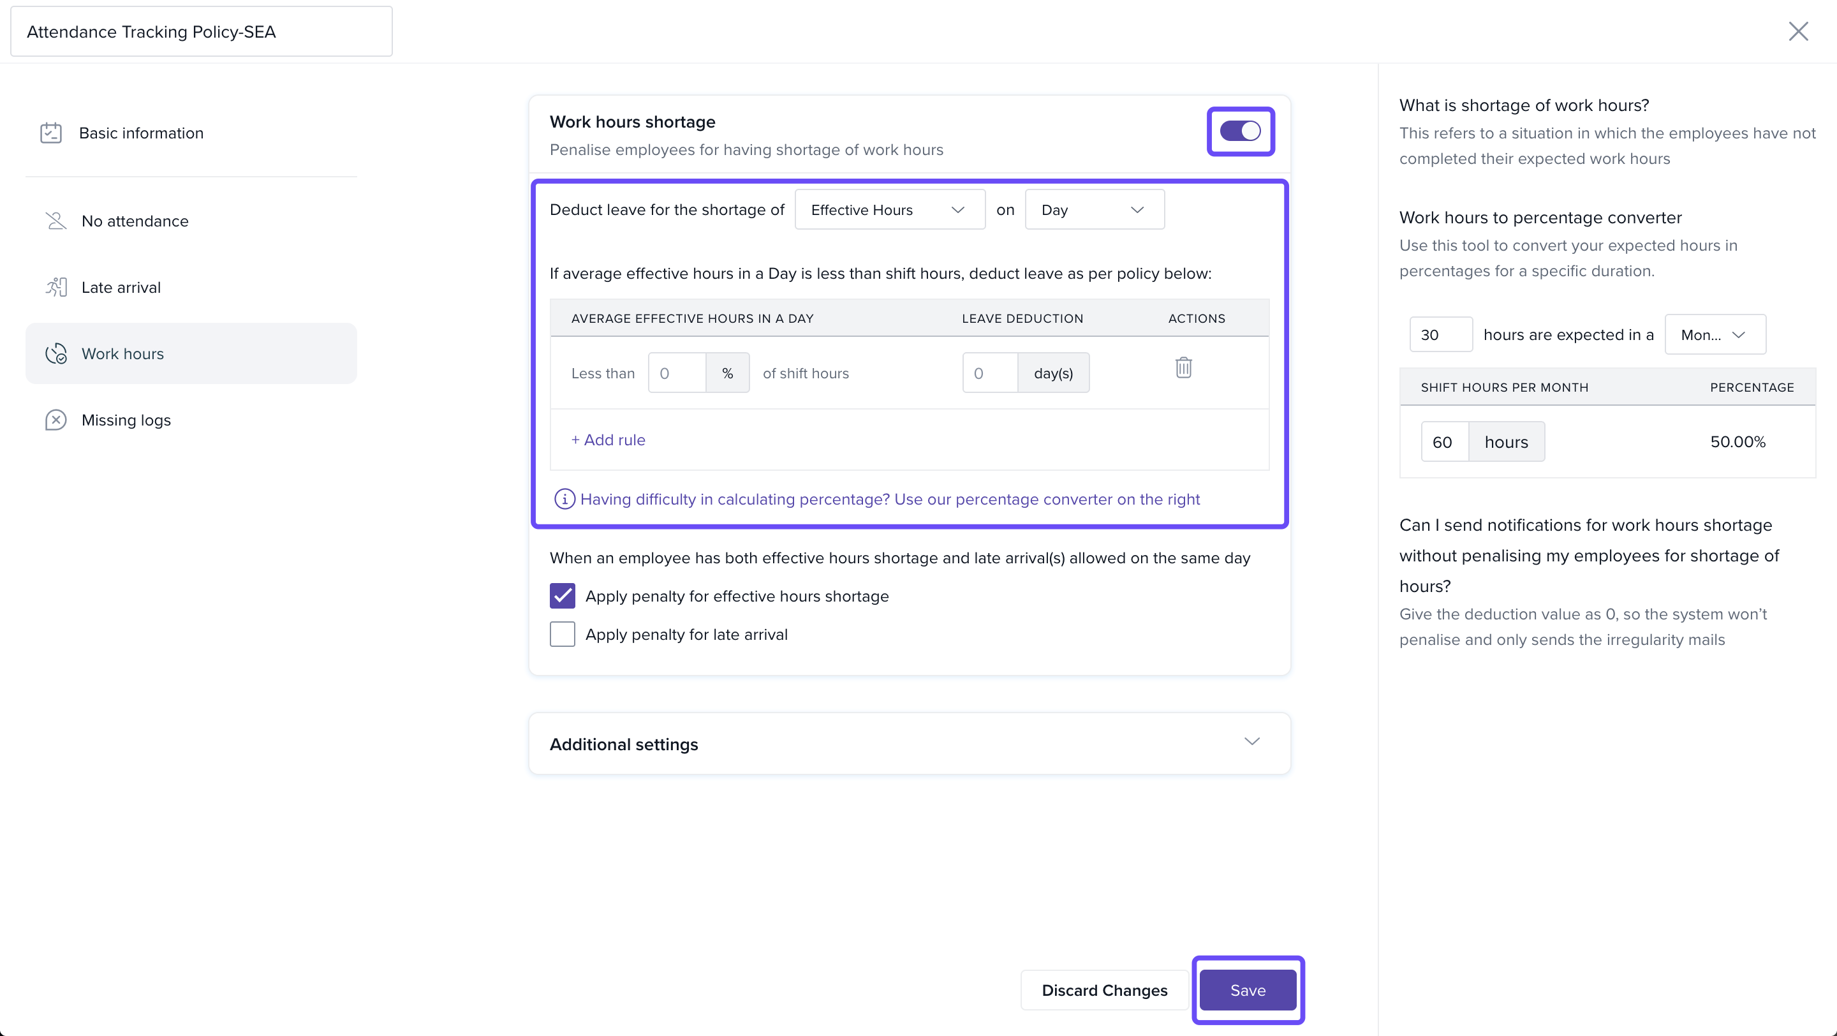
Task: Delete the rule with trash icon
Action: click(1183, 368)
